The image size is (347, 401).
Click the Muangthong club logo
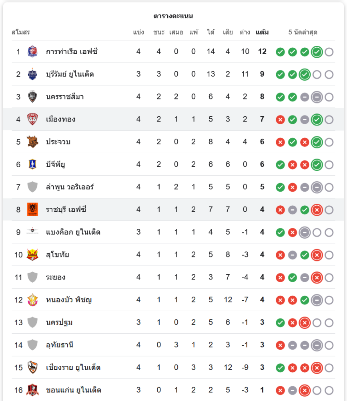tap(32, 119)
